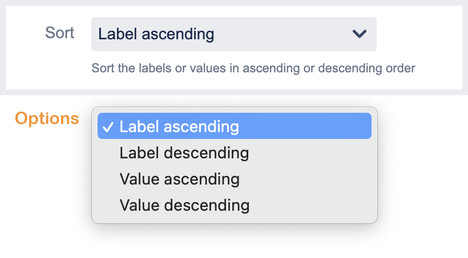The width and height of the screenshot is (468, 258).
Task: Click the 'Label ascending' text in the Sort field
Action: pyautogui.click(x=156, y=34)
